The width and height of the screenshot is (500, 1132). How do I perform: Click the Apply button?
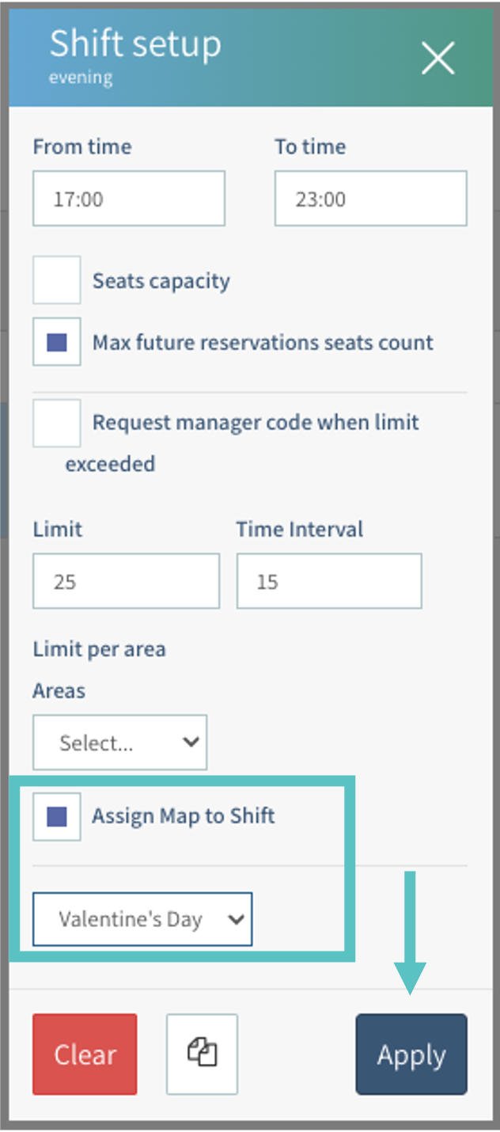[x=411, y=1054]
